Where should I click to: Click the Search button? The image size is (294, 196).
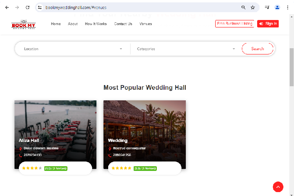coord(258,49)
